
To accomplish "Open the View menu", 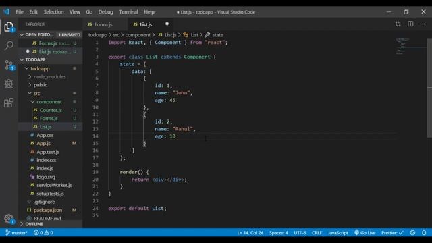I will click(75, 12).
